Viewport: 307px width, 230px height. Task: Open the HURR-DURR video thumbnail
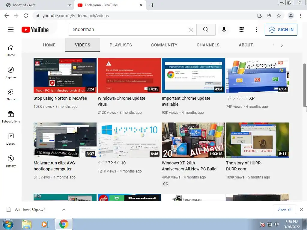pyautogui.click(x=258, y=140)
